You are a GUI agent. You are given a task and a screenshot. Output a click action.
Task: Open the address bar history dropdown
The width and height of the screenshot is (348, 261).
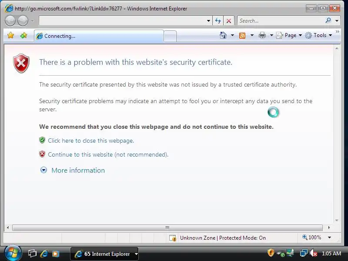pos(208,21)
